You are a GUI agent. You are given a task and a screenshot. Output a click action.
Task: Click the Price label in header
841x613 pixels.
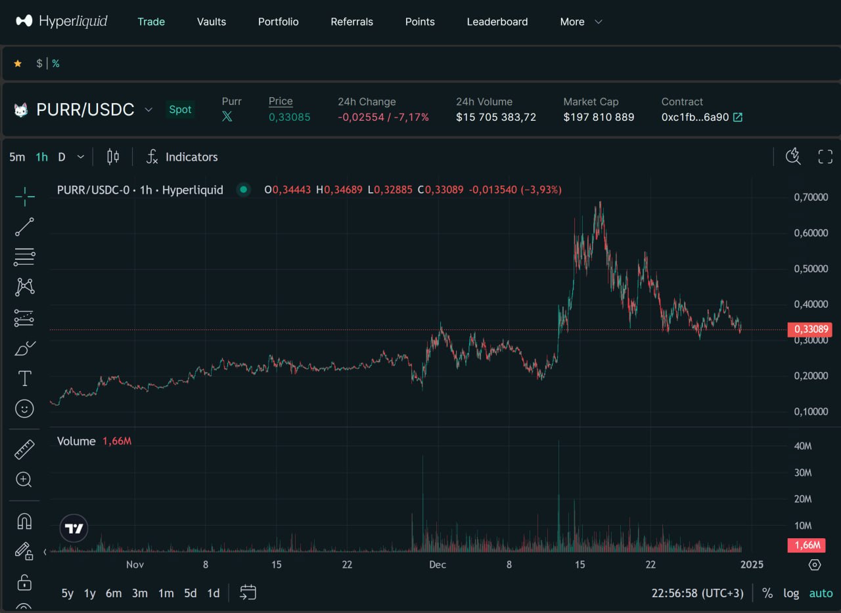(x=281, y=101)
